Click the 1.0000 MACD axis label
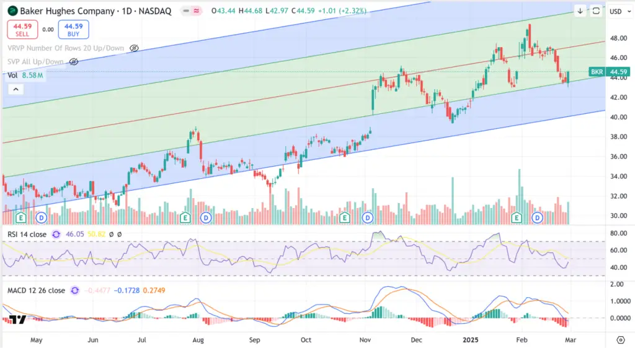 click(620, 301)
